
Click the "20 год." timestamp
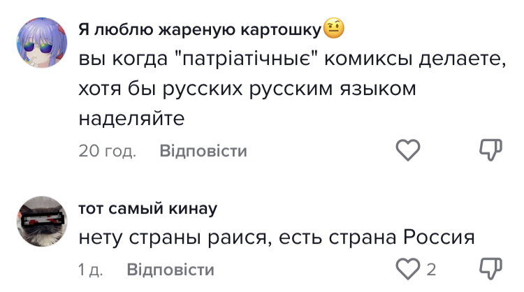pos(108,150)
